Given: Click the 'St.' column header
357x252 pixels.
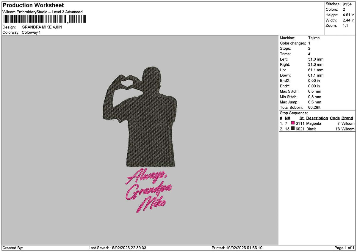Looking at the screenshot, I should click(302, 118).
